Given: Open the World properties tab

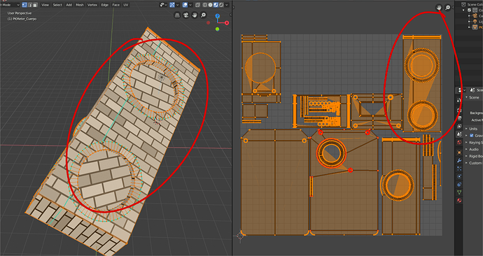Looking at the screenshot, I should coord(459,143).
